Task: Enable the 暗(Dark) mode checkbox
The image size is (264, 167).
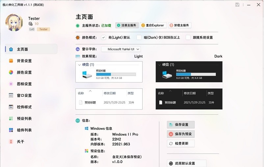Action: (x=139, y=37)
